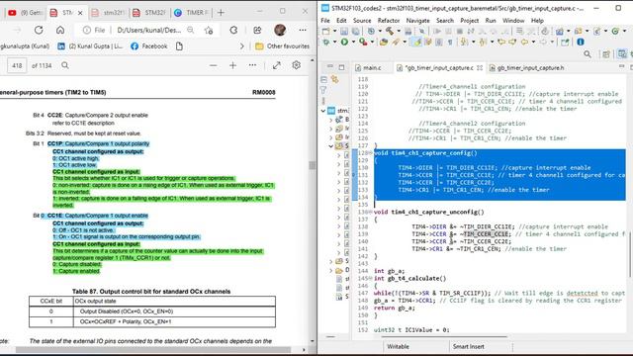633x356 pixels.
Task: Open the browser Collections icon
Action: (233, 30)
